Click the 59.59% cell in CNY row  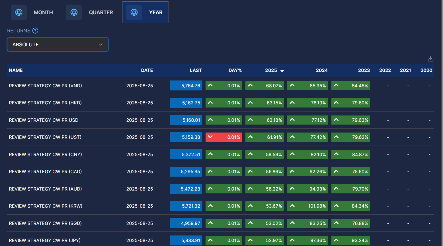[x=264, y=154]
